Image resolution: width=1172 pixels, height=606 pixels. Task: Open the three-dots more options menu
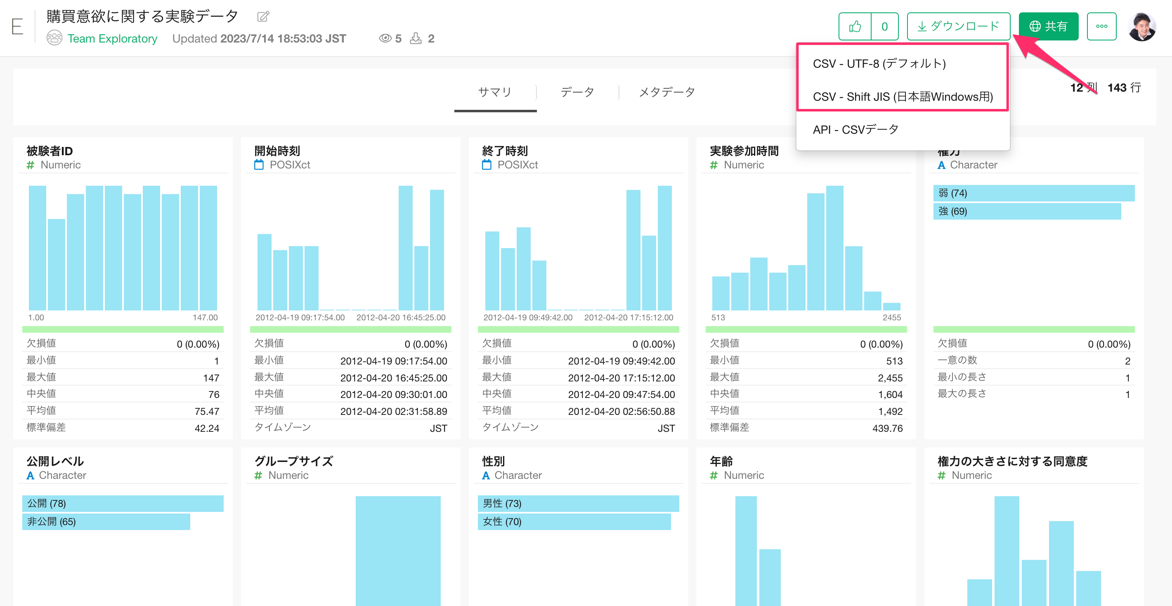point(1101,26)
